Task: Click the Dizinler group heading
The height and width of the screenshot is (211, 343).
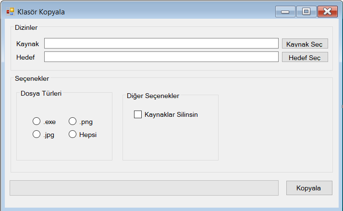Action: (26, 27)
